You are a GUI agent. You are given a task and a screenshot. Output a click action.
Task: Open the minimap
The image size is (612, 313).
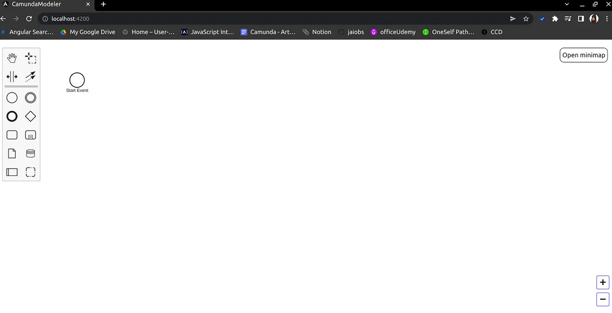[x=584, y=55]
